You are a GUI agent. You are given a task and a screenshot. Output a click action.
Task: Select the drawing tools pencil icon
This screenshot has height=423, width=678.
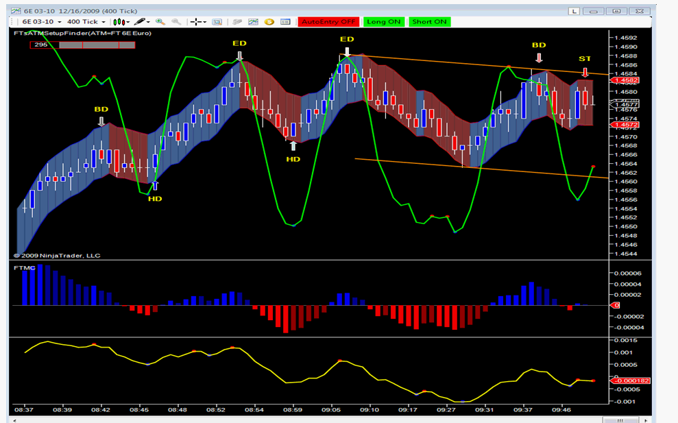coord(140,21)
